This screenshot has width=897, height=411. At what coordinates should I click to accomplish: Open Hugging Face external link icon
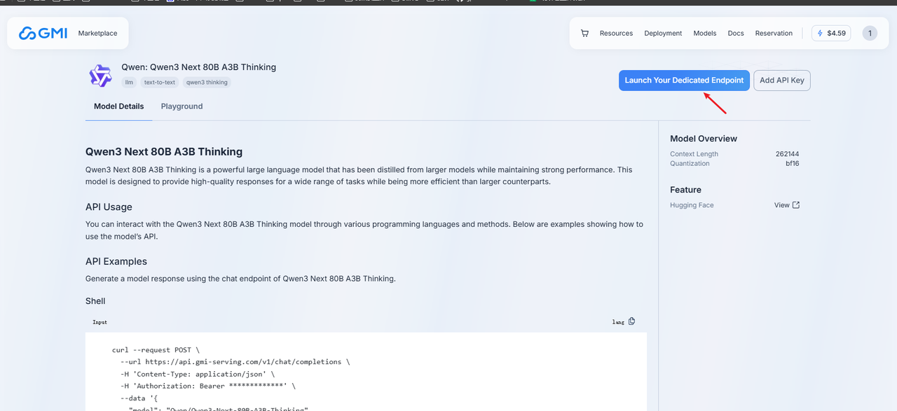795,205
